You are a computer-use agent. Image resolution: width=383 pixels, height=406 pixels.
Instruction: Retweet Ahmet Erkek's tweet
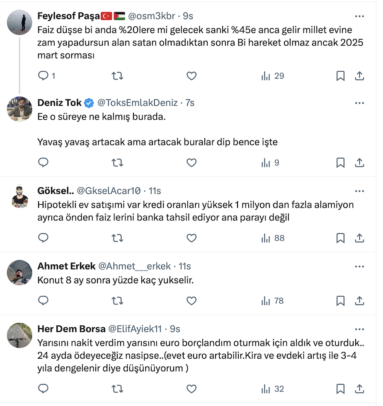[x=118, y=301]
